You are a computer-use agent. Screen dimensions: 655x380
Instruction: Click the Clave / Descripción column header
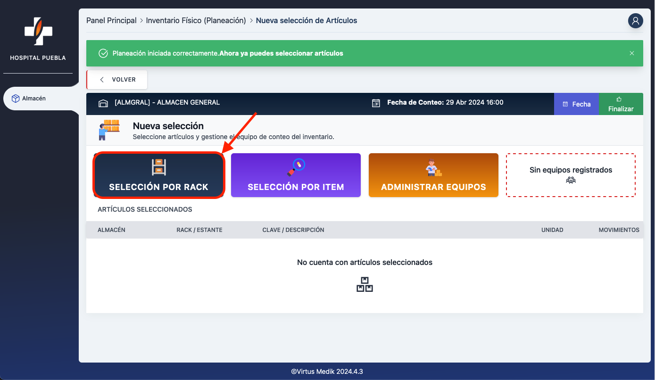293,230
